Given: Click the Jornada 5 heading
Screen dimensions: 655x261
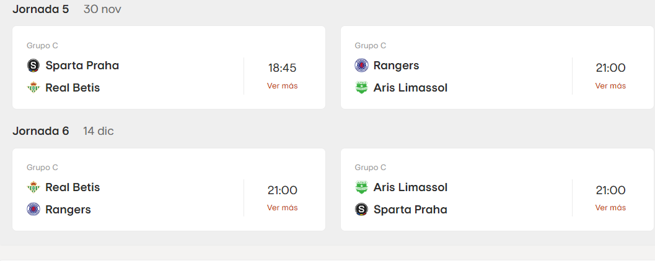Looking at the screenshot, I should pos(41,9).
